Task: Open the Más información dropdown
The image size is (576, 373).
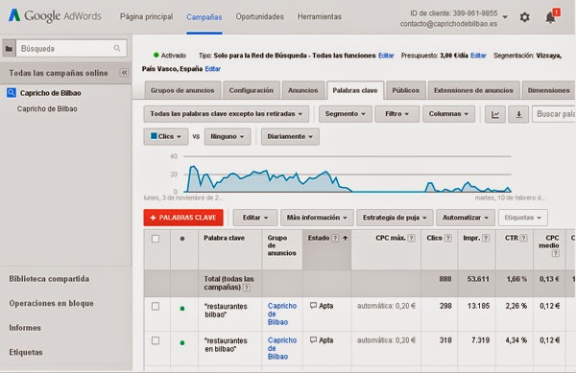Action: (x=317, y=218)
